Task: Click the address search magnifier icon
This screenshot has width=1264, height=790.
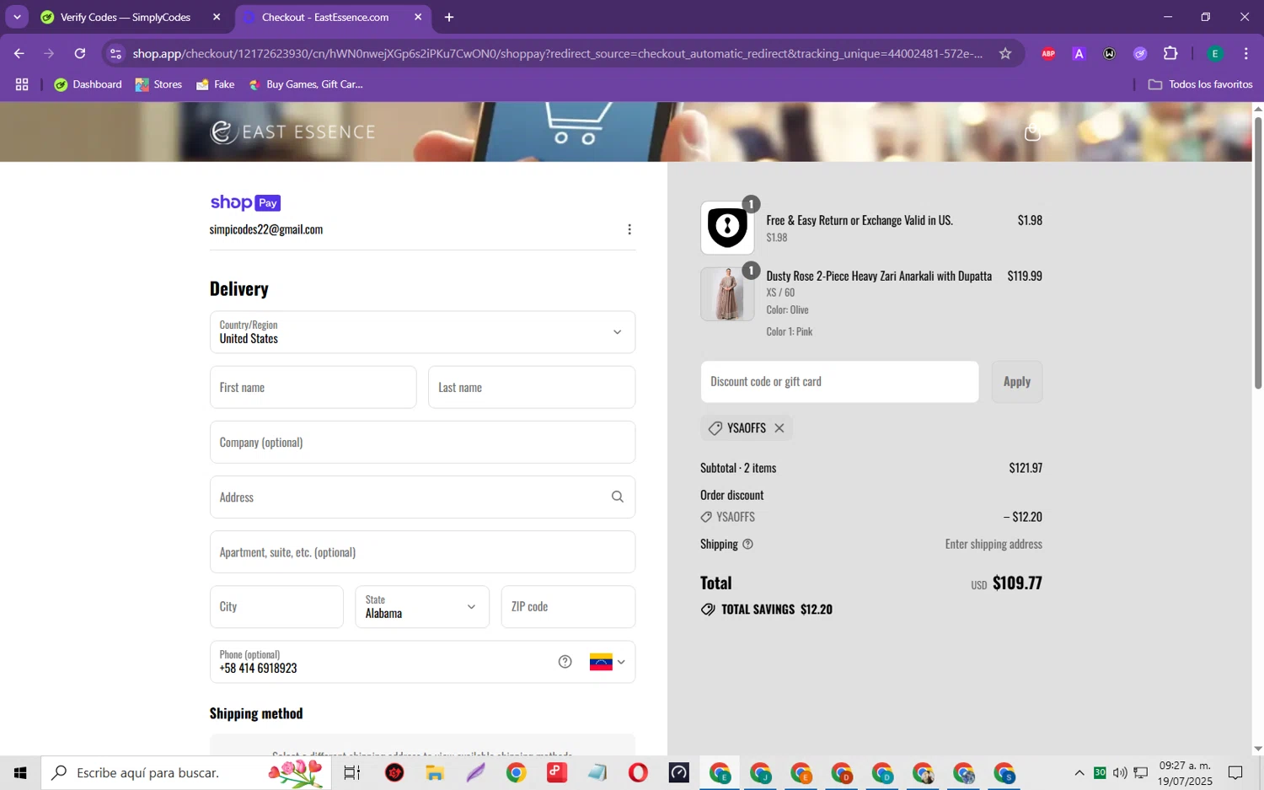Action: [x=618, y=497]
